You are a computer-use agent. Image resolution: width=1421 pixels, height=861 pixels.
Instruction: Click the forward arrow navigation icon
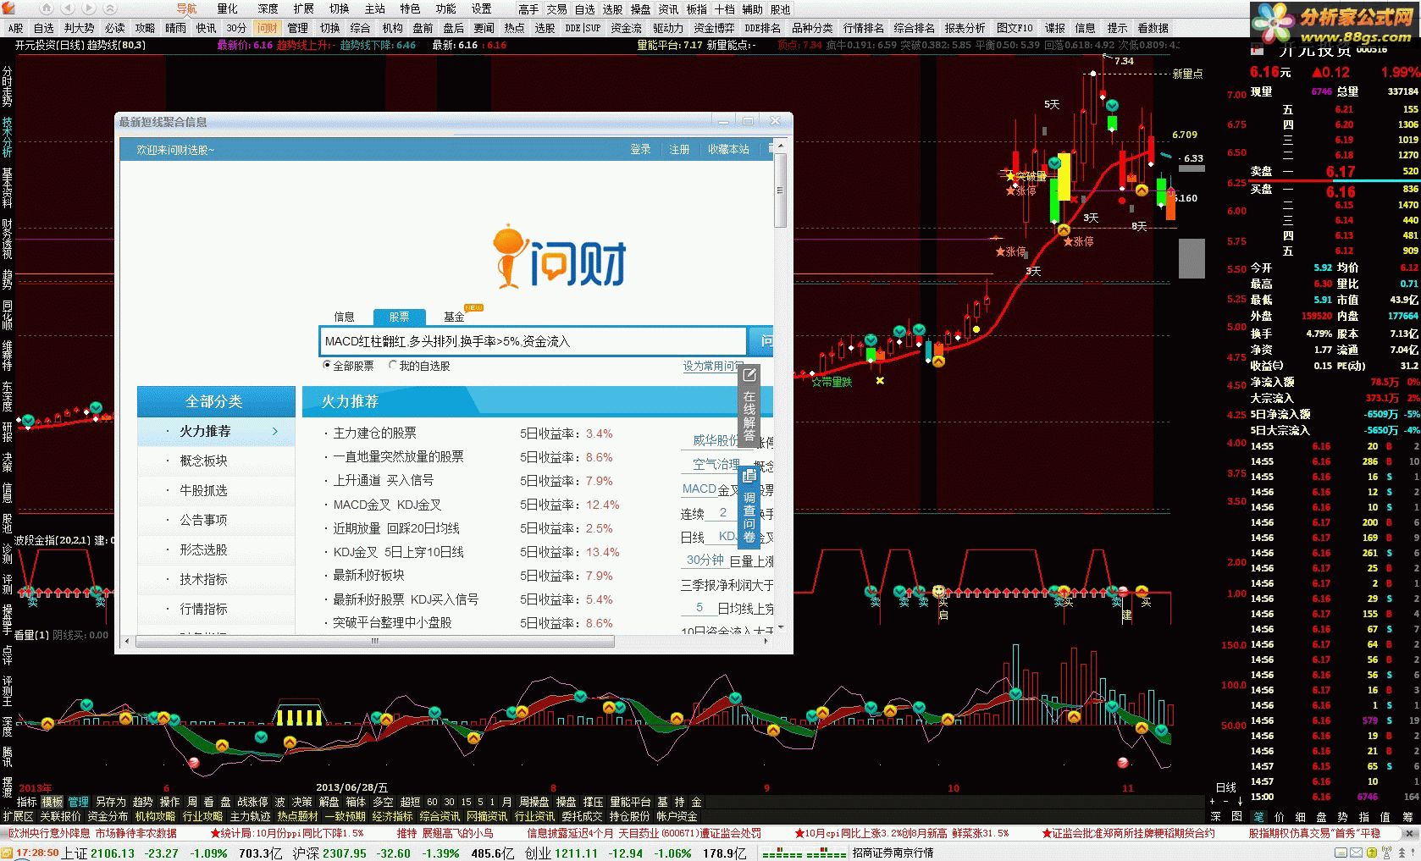pos(89,8)
